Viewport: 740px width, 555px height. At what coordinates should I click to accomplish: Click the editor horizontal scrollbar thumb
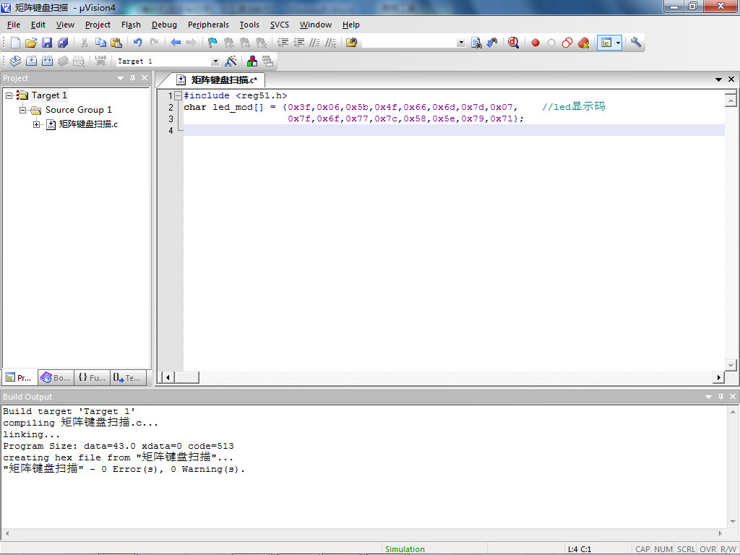coord(187,377)
